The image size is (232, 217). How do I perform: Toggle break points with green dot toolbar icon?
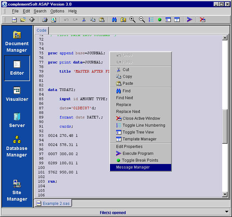tap(160, 20)
